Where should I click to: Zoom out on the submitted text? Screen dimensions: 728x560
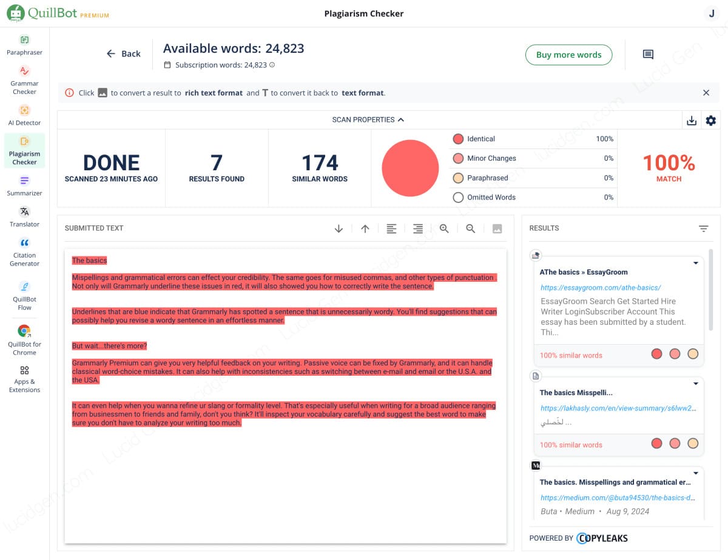pyautogui.click(x=470, y=228)
